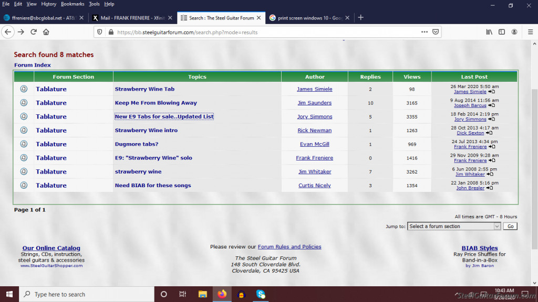The height and width of the screenshot is (302, 538).
Task: Toggle the sidebar view icon in toolbar
Action: pos(502,32)
